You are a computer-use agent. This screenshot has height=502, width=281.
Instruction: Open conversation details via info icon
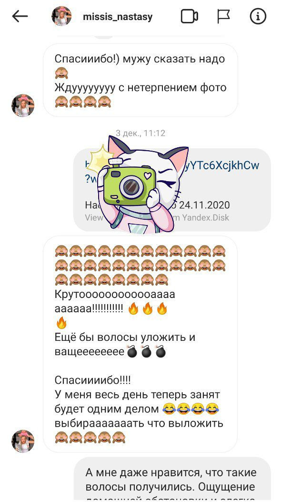pos(258,16)
